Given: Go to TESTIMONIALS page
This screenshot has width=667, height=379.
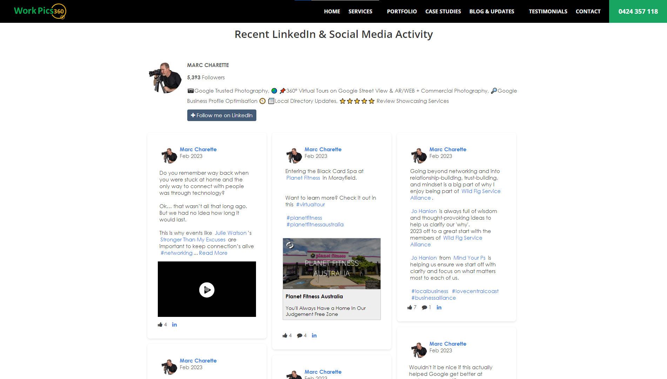Looking at the screenshot, I should click(548, 11).
